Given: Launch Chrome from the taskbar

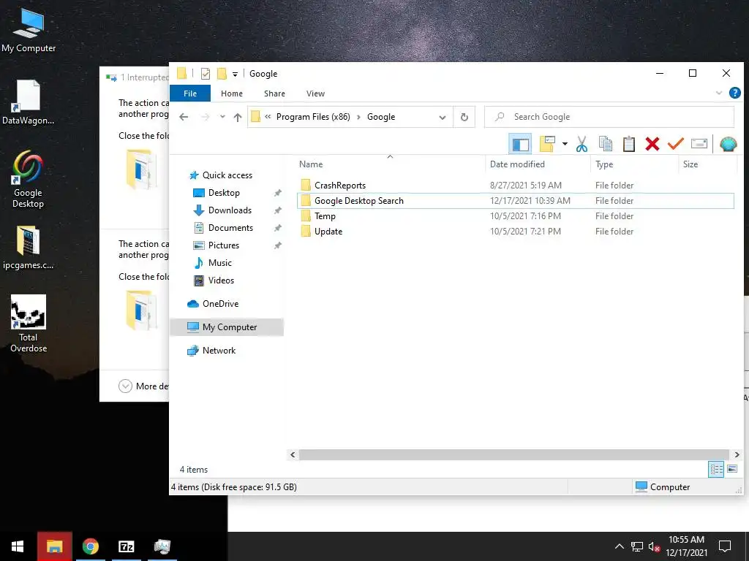Looking at the screenshot, I should tap(90, 546).
